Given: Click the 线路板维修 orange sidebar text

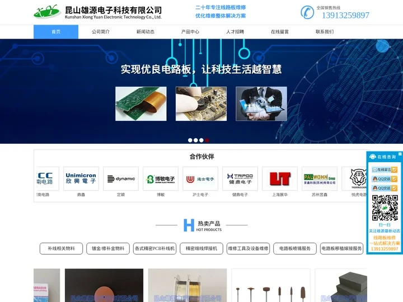Looking at the screenshot, I should point(385,238).
